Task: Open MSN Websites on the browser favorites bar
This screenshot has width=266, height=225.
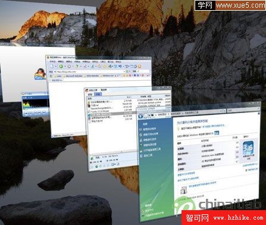Action: coord(92,76)
